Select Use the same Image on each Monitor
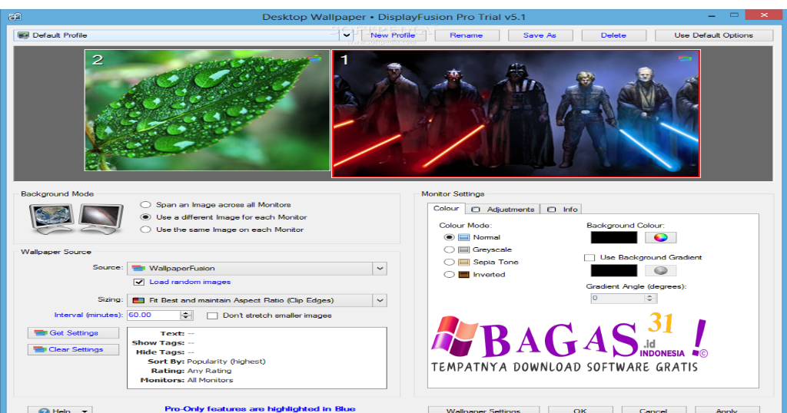This screenshot has width=787, height=413. coord(145,230)
